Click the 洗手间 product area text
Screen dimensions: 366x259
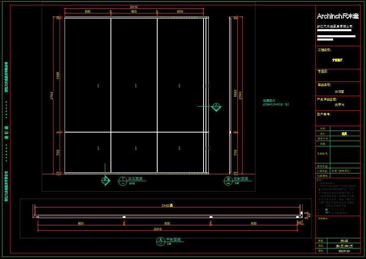(339, 105)
